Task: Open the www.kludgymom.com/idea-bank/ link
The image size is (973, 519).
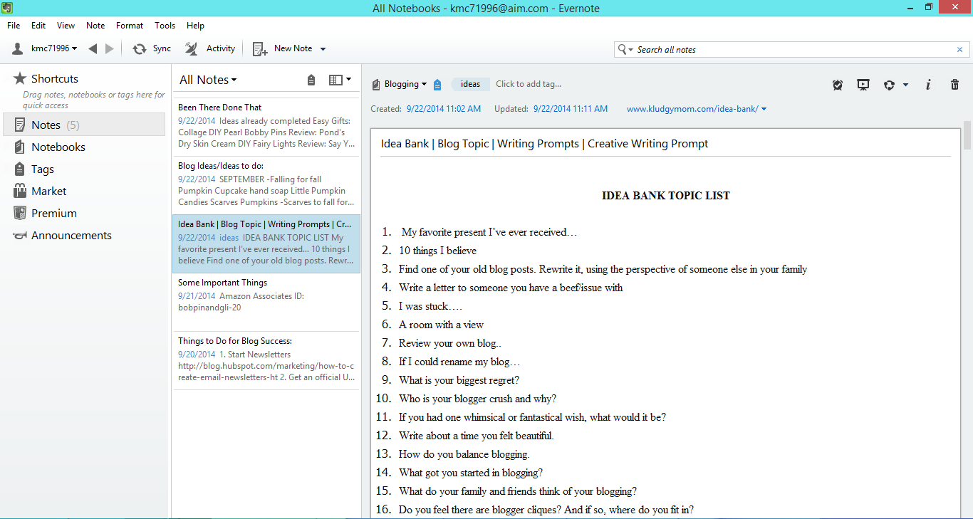Action: pos(692,109)
